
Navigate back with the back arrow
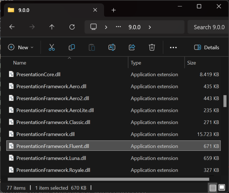[x=12, y=27]
